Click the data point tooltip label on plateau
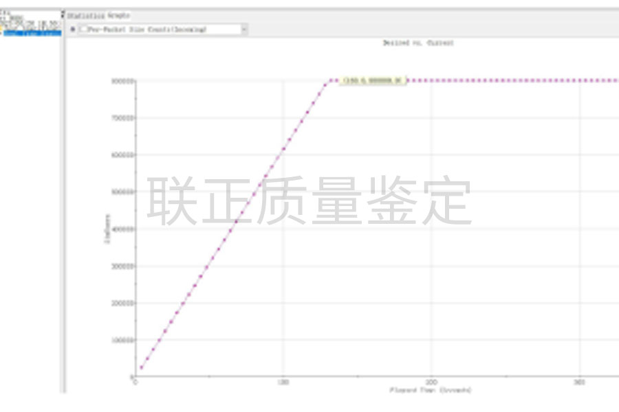This screenshot has height=412, width=619. click(x=373, y=80)
